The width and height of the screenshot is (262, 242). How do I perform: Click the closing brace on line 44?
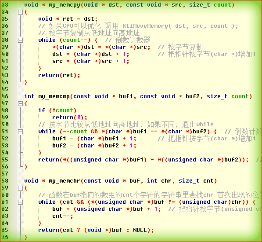point(26,82)
